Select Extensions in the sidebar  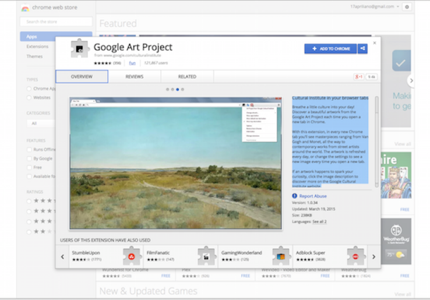coord(37,47)
